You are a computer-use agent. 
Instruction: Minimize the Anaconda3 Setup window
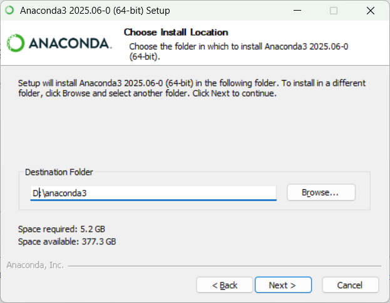297,11
